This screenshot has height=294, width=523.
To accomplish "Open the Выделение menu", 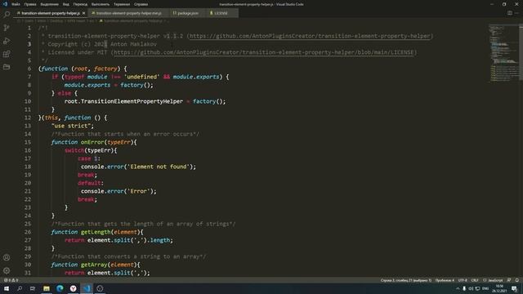I will pyautogui.click(x=49, y=4).
